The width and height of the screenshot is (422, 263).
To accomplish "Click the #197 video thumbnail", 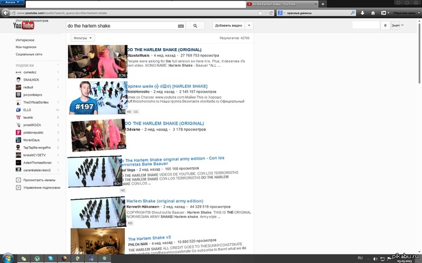I will [x=98, y=97].
